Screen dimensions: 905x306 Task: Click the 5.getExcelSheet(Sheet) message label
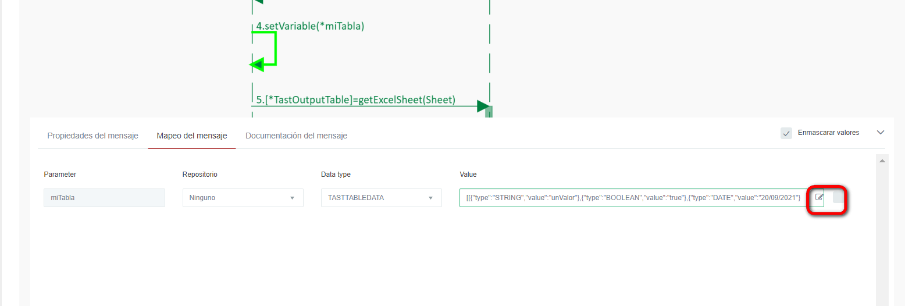[355, 99]
